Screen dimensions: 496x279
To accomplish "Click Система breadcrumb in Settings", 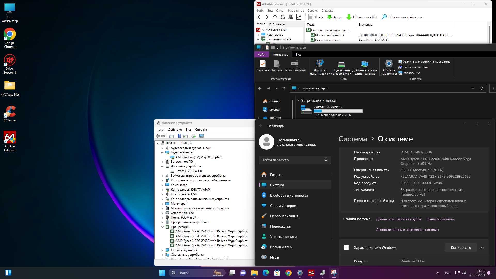I will (352, 139).
